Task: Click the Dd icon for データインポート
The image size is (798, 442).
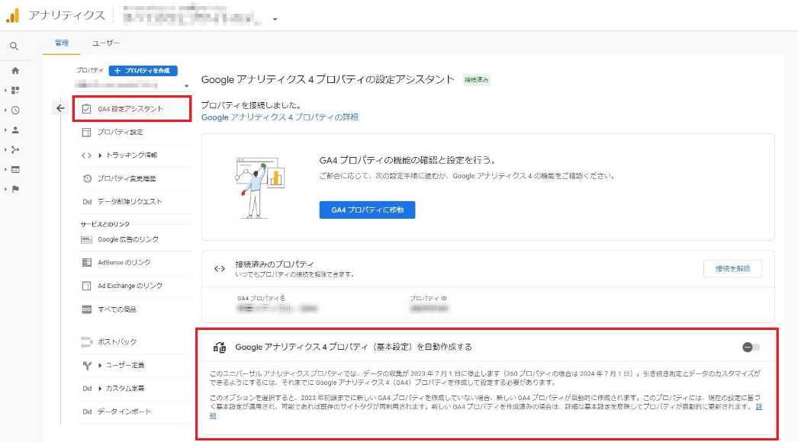Action: coord(87,412)
